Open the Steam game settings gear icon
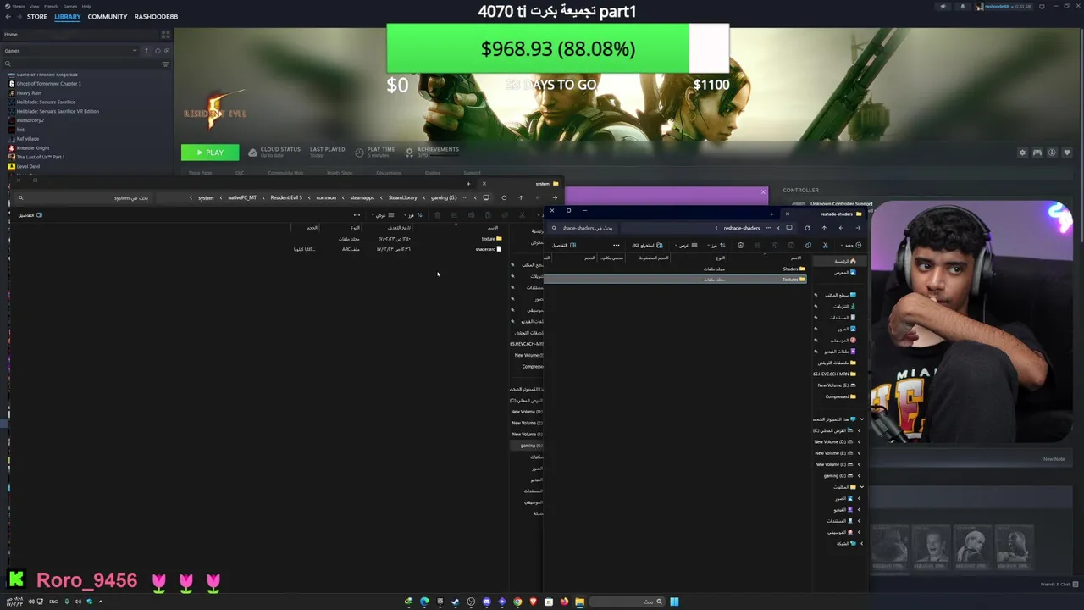1084x610 pixels. pyautogui.click(x=1022, y=152)
